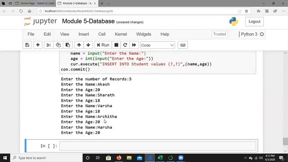Viewport: 288px width, 162px height.
Task: Click the Trusted notebook button
Action: (x=220, y=34)
